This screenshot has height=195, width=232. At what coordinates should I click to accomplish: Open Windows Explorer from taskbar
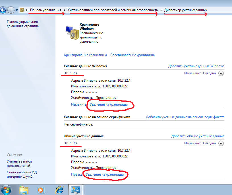click(24, 190)
